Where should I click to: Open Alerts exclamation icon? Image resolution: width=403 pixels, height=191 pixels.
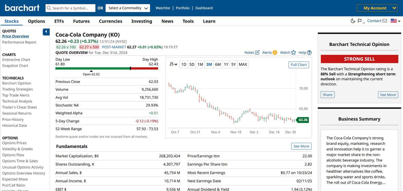[275, 52]
